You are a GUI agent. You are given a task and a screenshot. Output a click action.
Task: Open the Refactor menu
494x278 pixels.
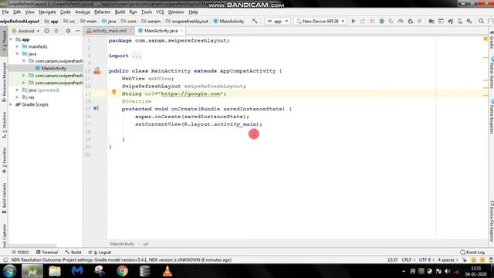(x=103, y=12)
